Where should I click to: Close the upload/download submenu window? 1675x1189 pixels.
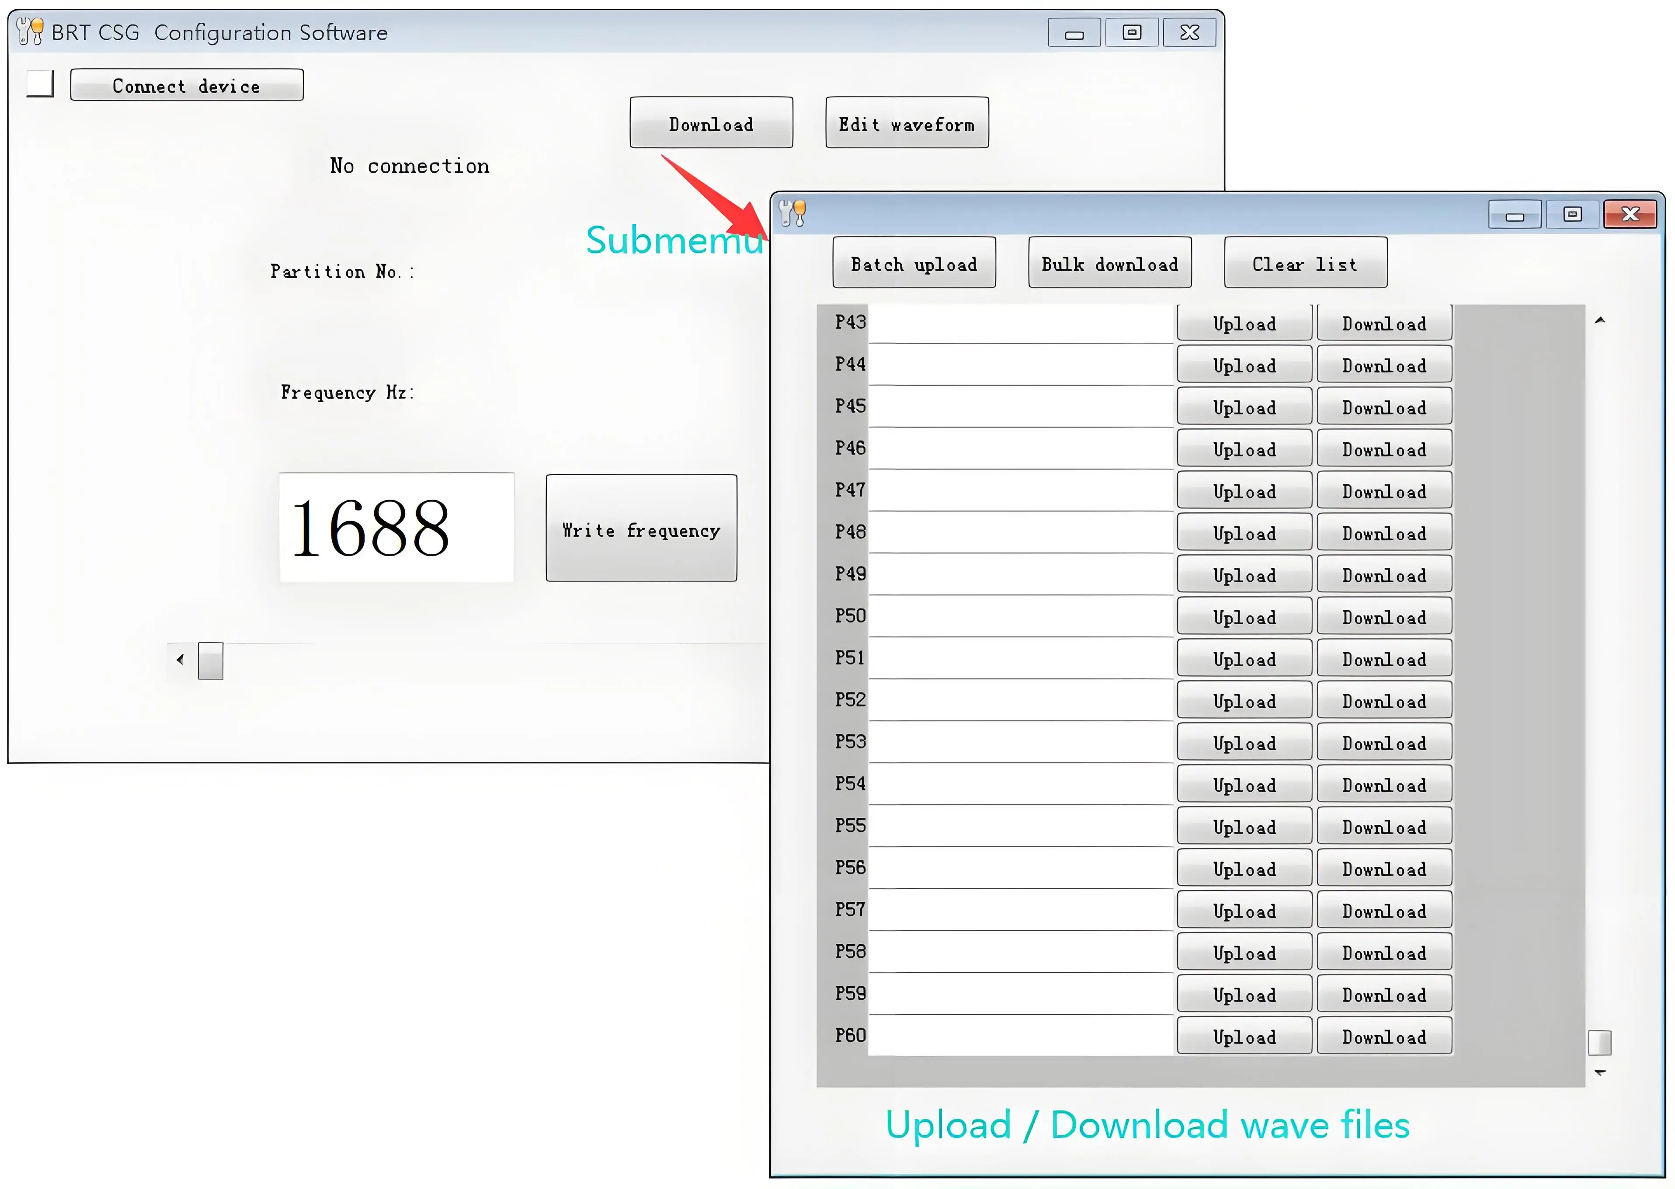click(x=1630, y=215)
